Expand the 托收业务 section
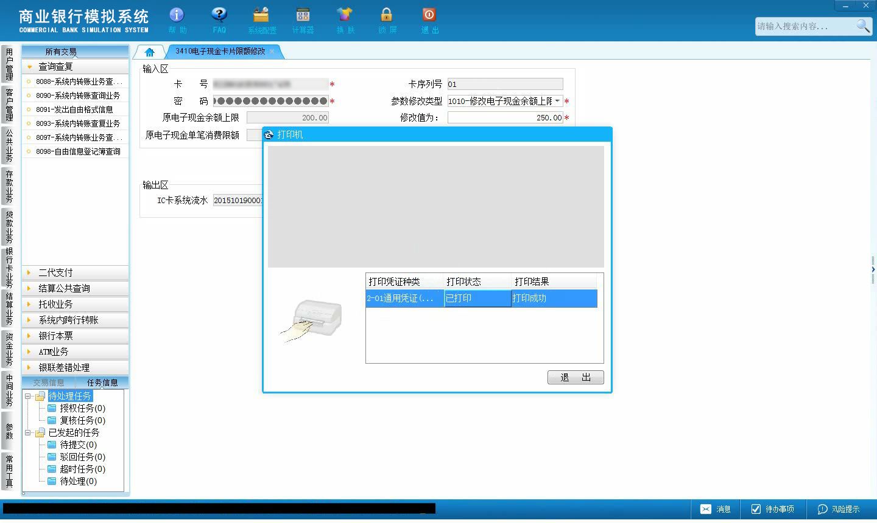The image size is (877, 523). (x=76, y=304)
